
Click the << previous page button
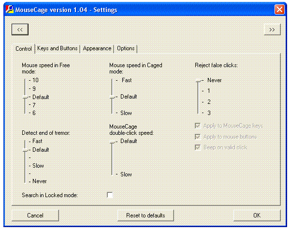(x=20, y=29)
